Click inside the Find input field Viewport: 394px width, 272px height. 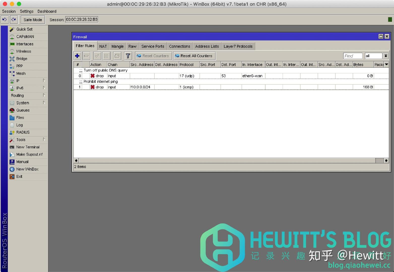point(352,56)
